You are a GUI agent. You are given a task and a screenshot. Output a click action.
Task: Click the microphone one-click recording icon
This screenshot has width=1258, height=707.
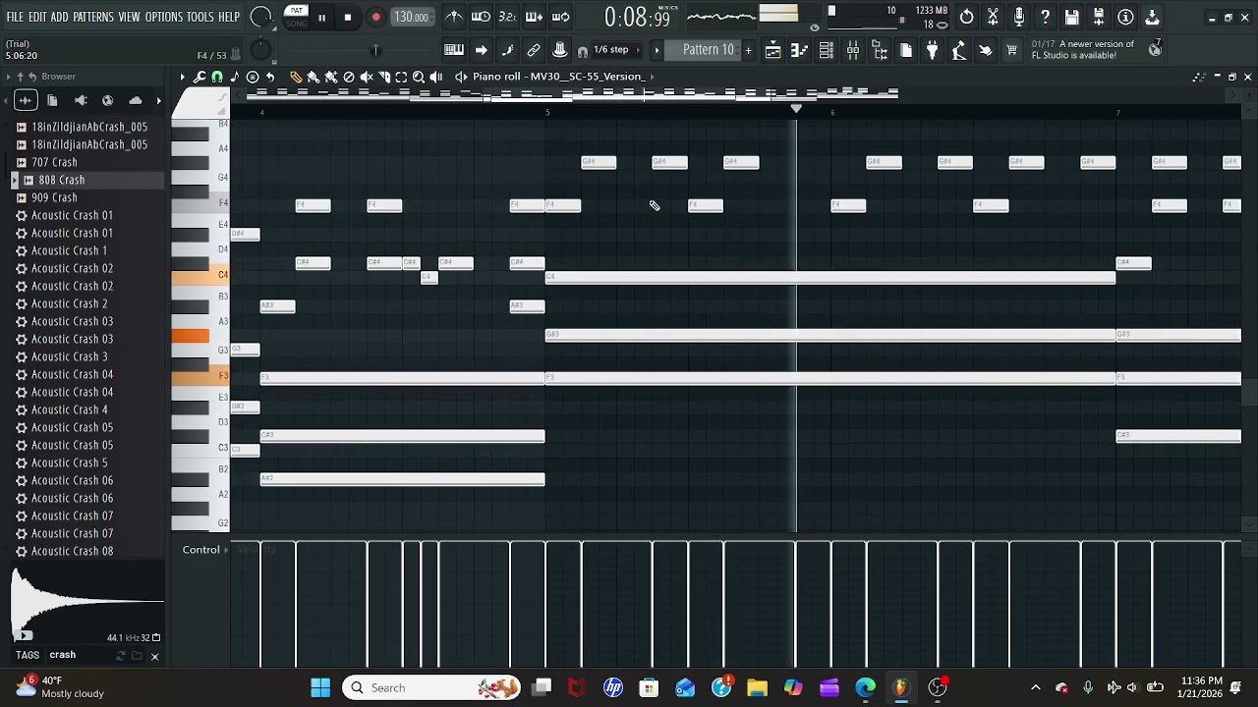click(x=1019, y=17)
